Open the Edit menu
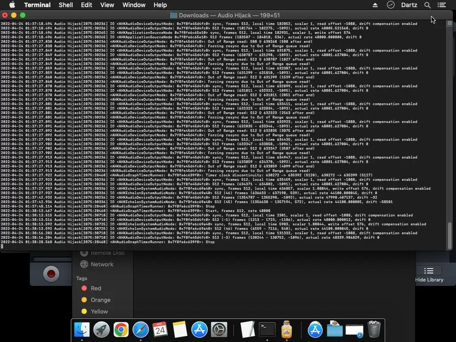456x342 pixels. pos(86,5)
